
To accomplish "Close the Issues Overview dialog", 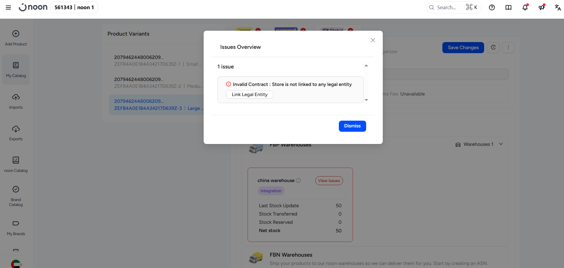I will coord(373,40).
